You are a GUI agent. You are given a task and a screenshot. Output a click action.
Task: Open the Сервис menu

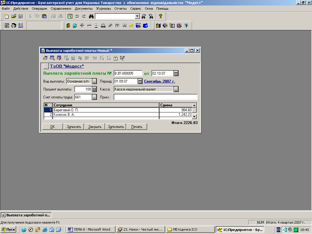[x=136, y=9]
